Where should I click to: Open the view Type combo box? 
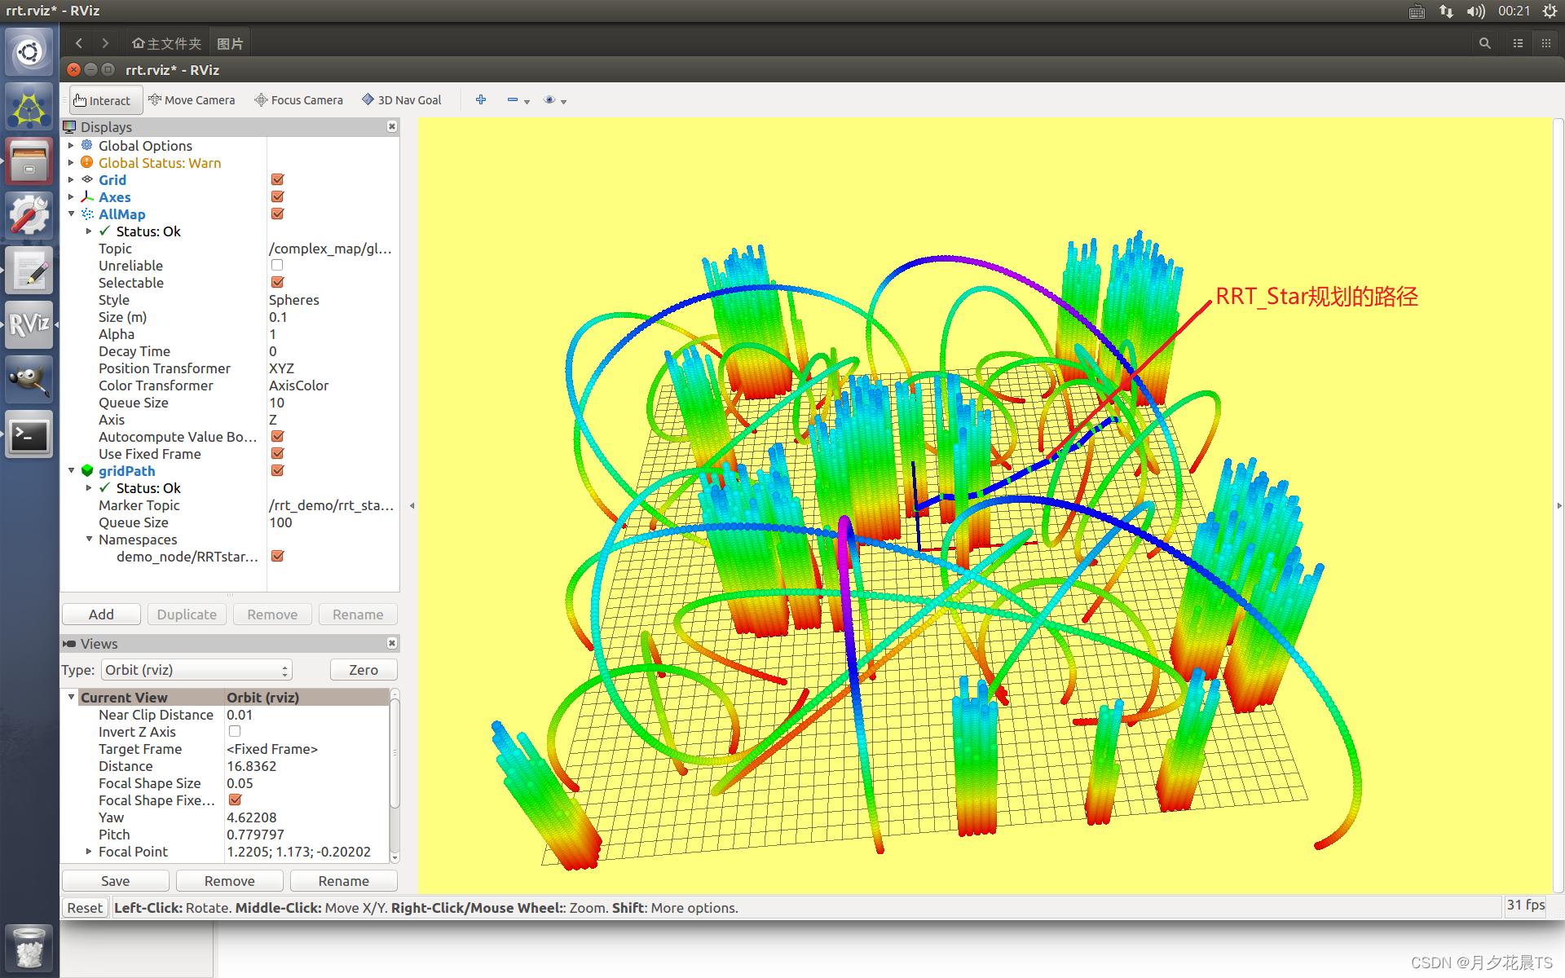[x=196, y=670]
